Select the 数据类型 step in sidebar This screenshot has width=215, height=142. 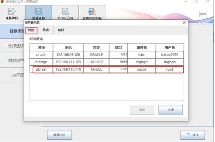pyautogui.click(x=12, y=60)
